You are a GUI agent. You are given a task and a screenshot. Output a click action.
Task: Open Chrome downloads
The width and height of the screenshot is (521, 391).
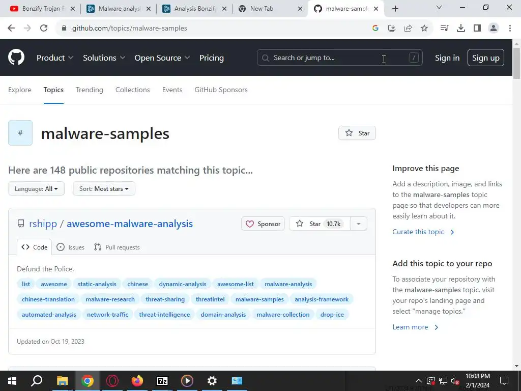[x=460, y=29]
